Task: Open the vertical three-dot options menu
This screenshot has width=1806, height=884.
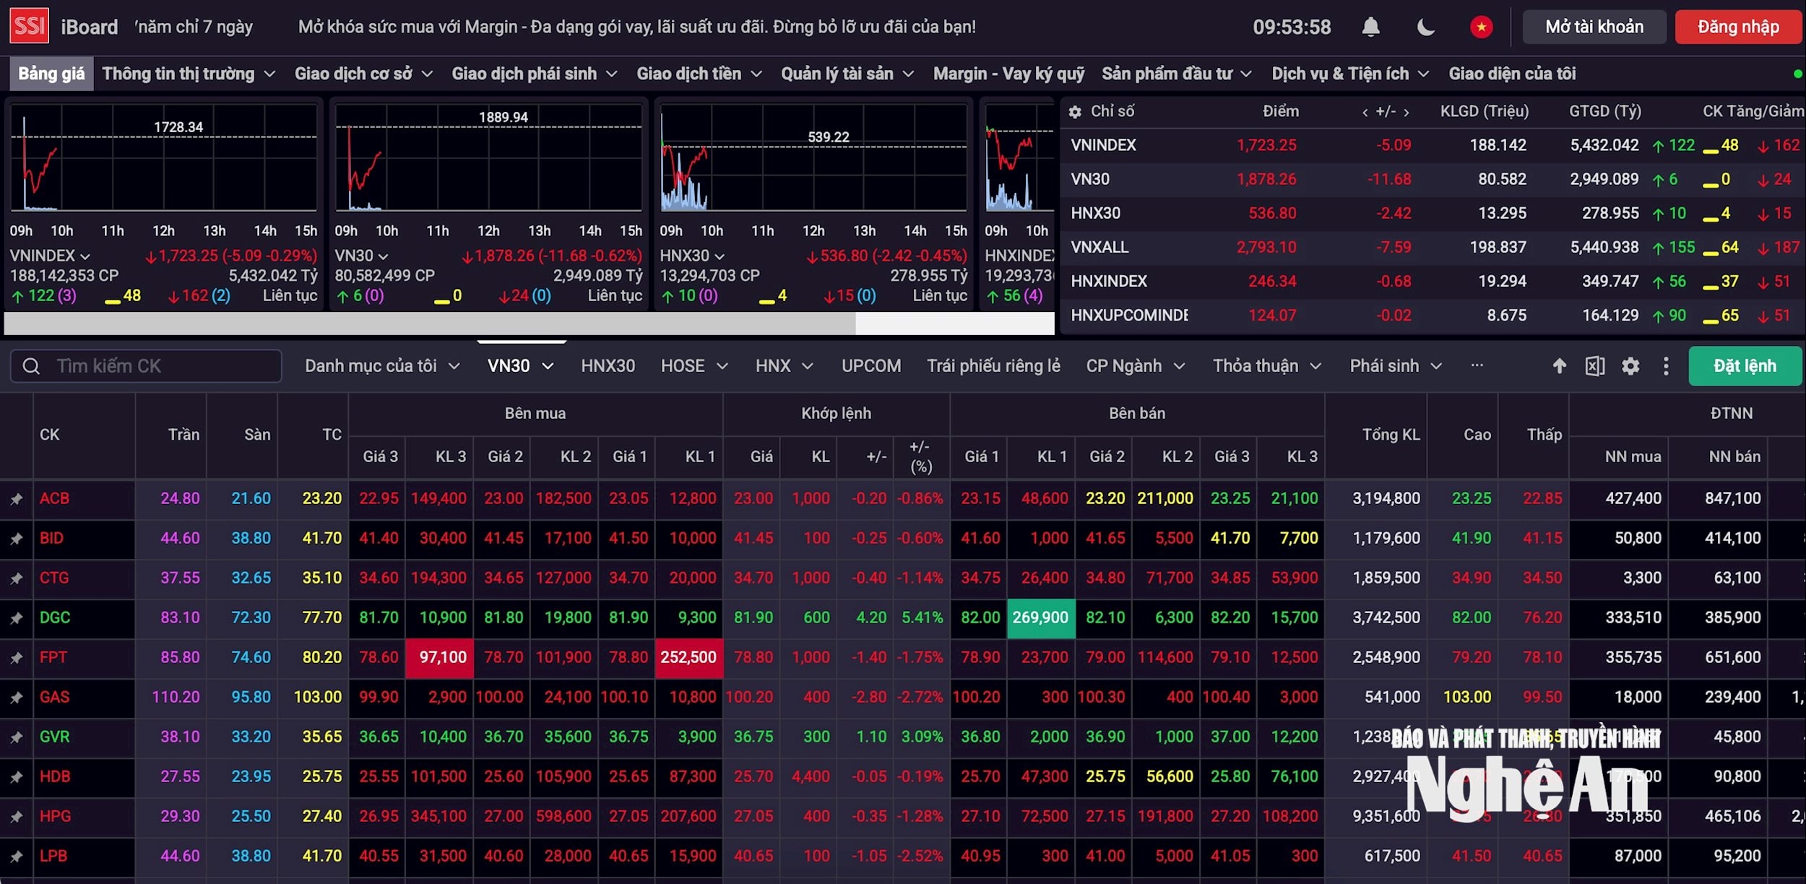Action: (x=1666, y=366)
